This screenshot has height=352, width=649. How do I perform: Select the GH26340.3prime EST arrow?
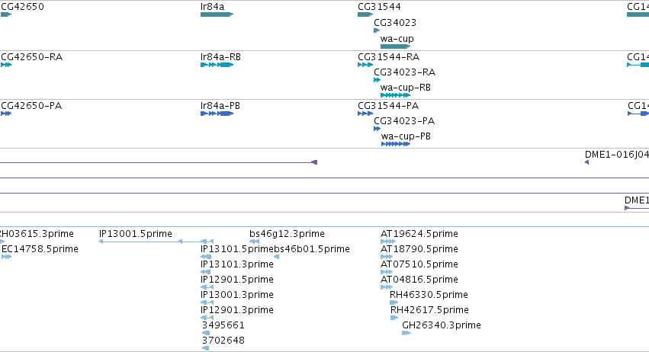coord(406,333)
